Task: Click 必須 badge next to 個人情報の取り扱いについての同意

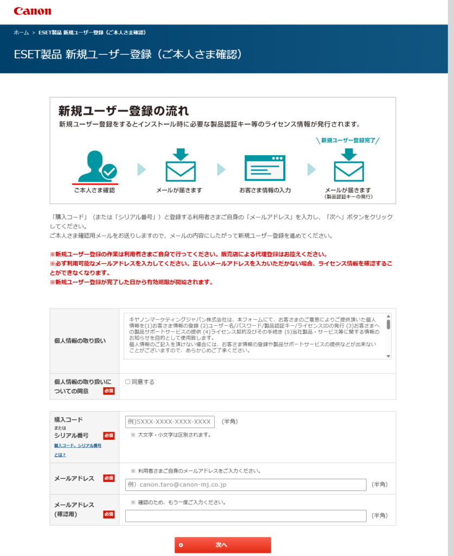Action: tap(108, 391)
